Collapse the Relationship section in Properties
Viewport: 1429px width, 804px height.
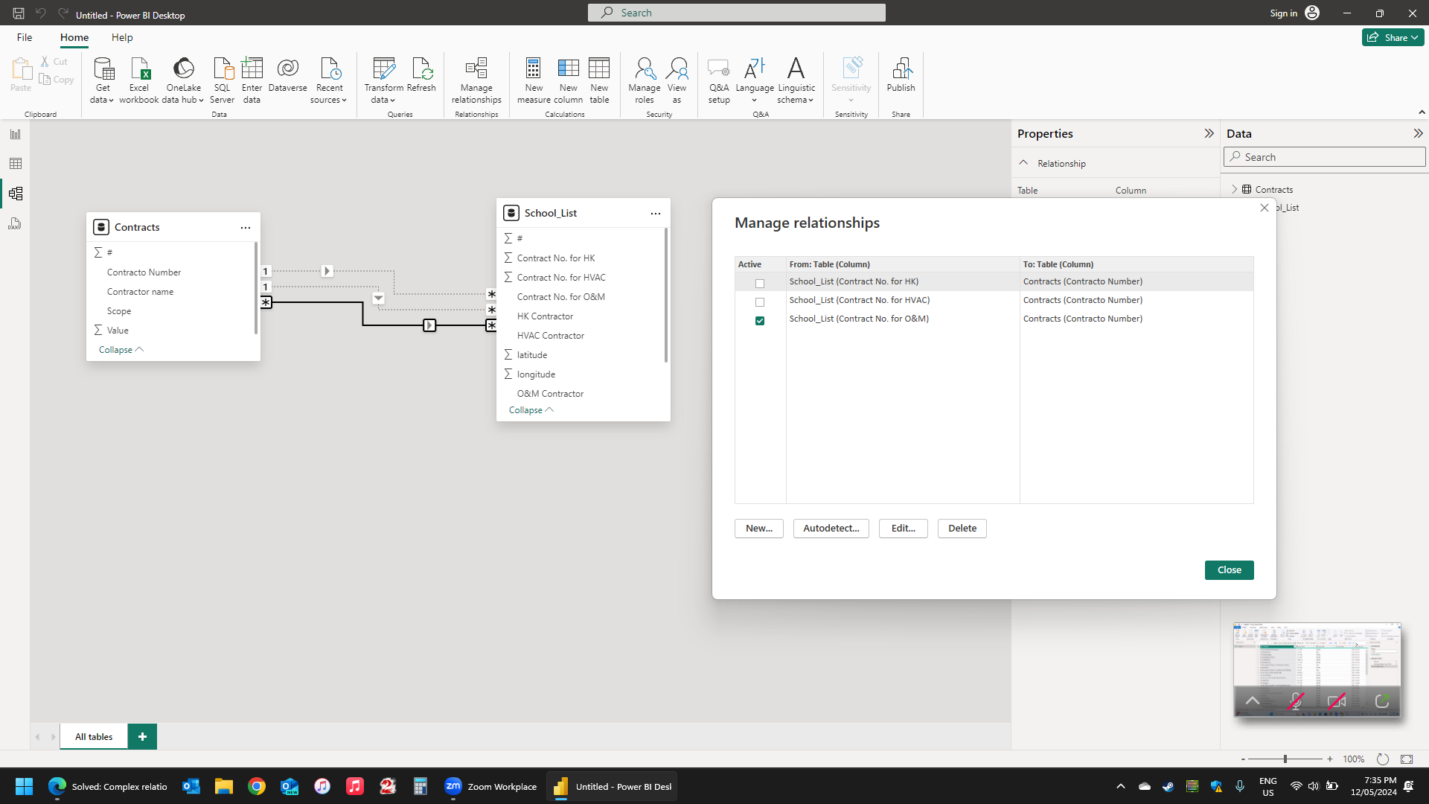tap(1023, 163)
